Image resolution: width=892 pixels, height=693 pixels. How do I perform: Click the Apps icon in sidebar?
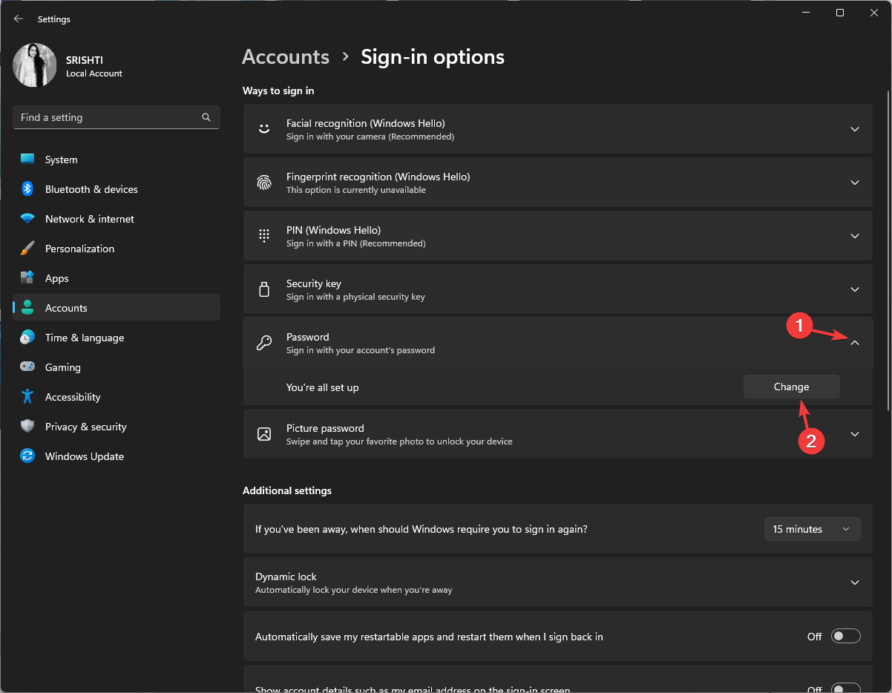(27, 278)
